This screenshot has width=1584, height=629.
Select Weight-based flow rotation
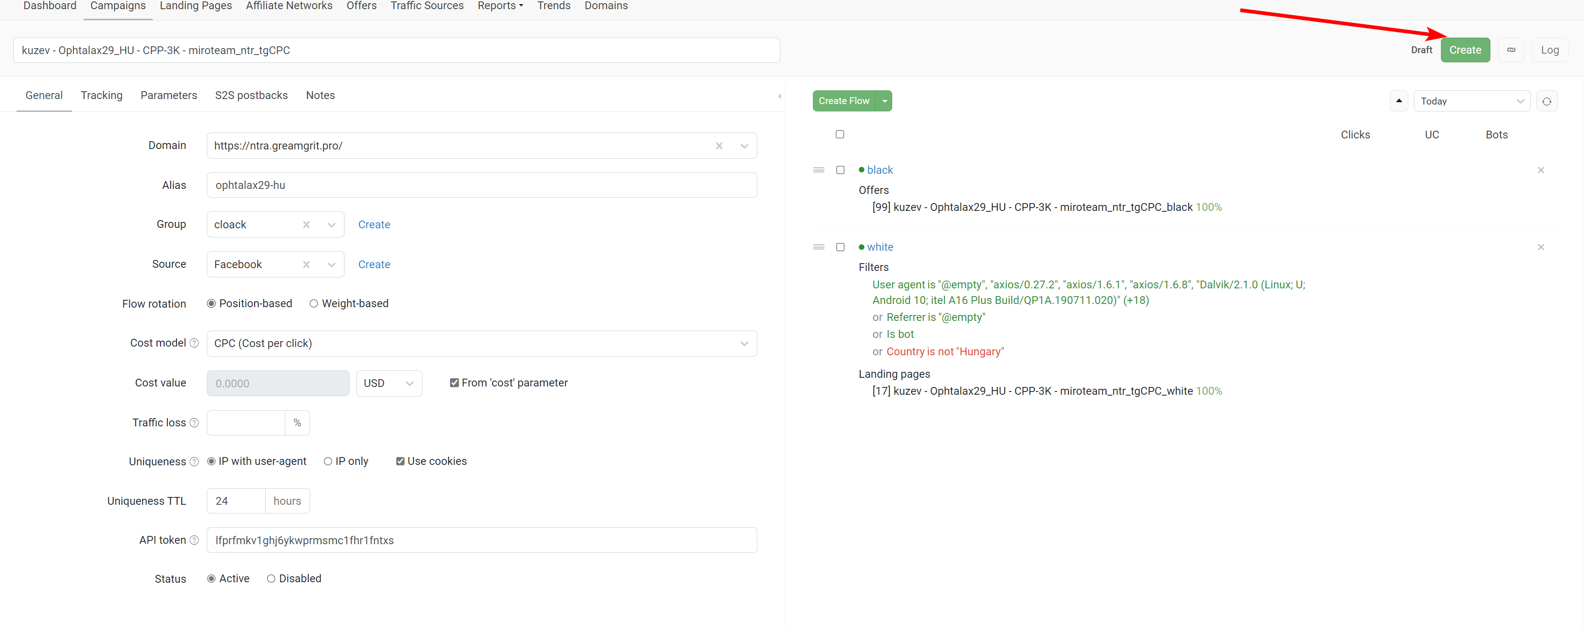tap(314, 303)
